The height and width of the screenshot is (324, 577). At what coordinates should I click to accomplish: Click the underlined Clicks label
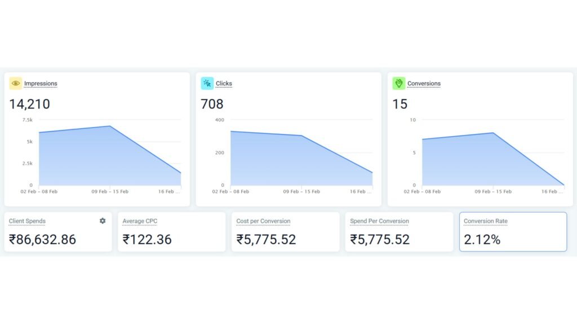(224, 83)
